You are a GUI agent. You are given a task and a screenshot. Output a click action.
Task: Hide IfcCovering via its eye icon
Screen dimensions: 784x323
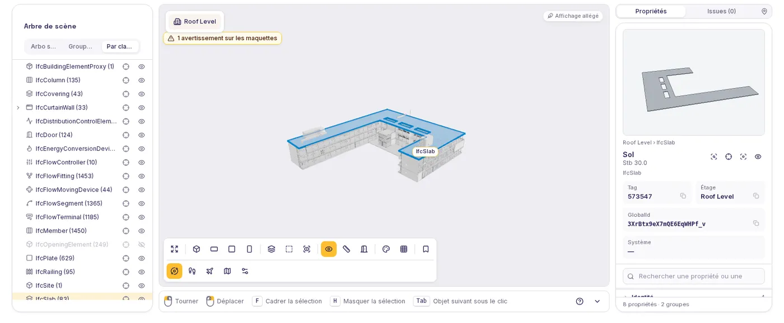(x=142, y=94)
